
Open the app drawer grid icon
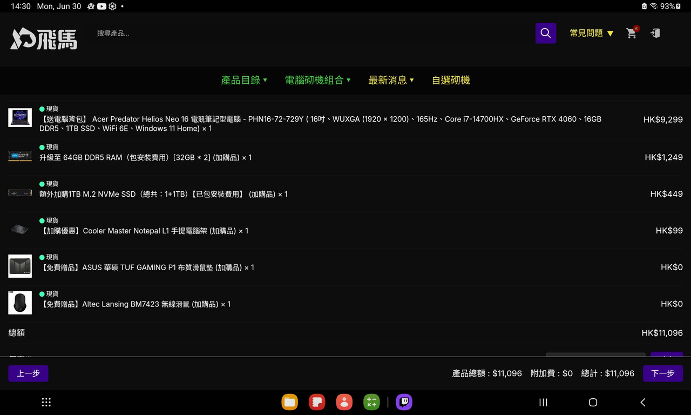46,402
